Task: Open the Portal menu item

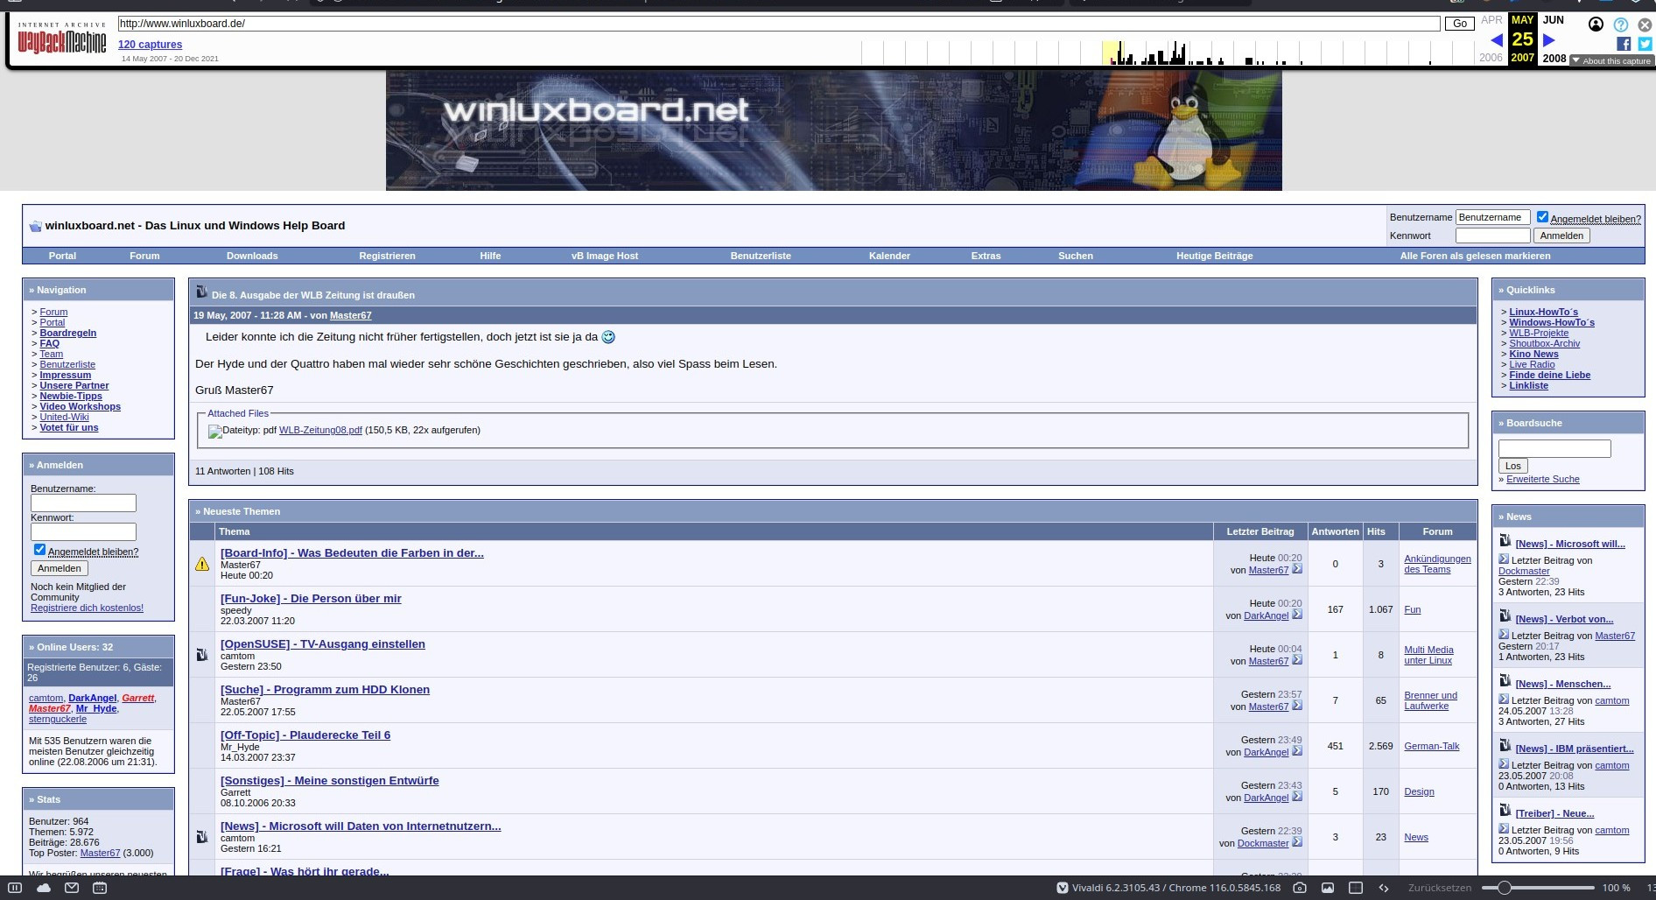Action: click(x=62, y=256)
